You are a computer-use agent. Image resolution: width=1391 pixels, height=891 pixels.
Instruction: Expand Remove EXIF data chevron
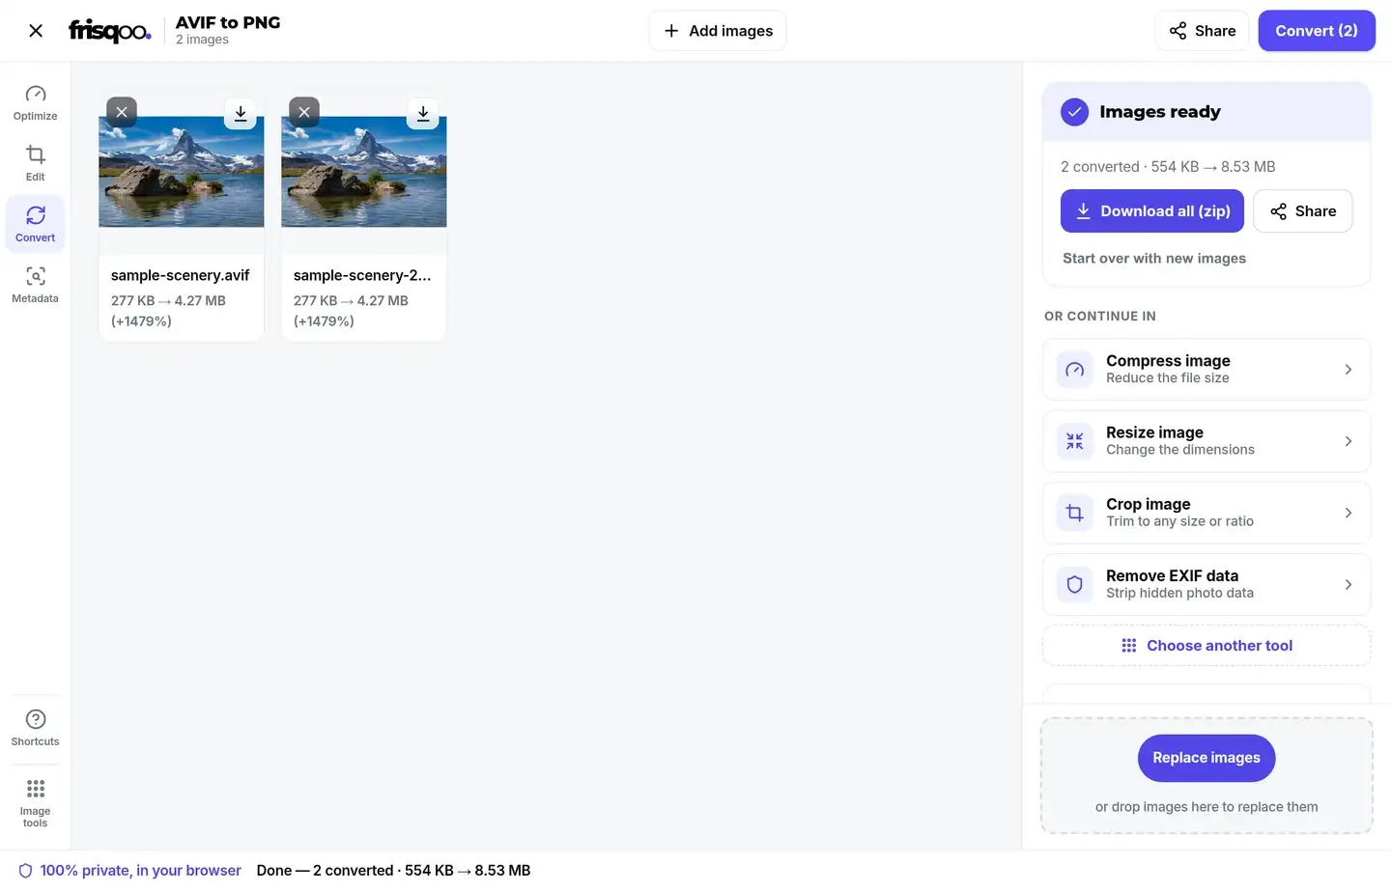click(x=1348, y=584)
